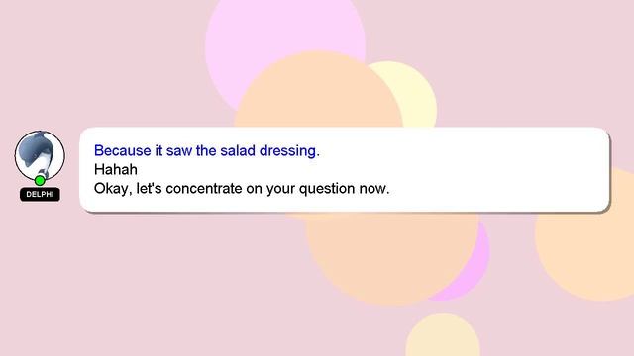Click the word "question" in the message
This screenshot has width=634, height=356.
[327, 189]
